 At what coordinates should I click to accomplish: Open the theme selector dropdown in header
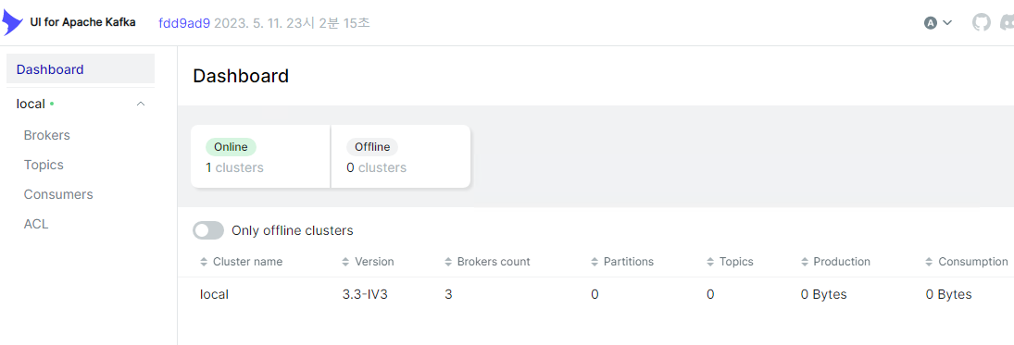pyautogui.click(x=938, y=22)
